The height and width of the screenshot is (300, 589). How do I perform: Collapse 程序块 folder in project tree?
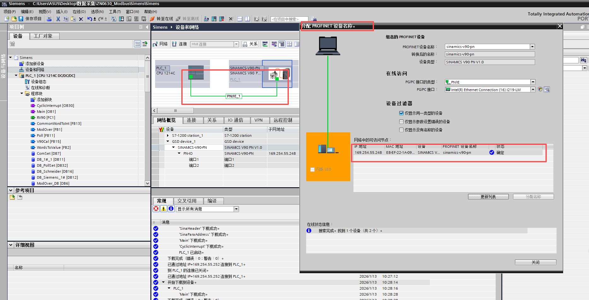pos(22,94)
